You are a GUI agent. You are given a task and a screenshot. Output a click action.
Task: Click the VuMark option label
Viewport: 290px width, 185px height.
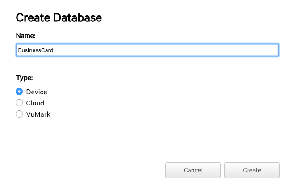click(x=38, y=114)
